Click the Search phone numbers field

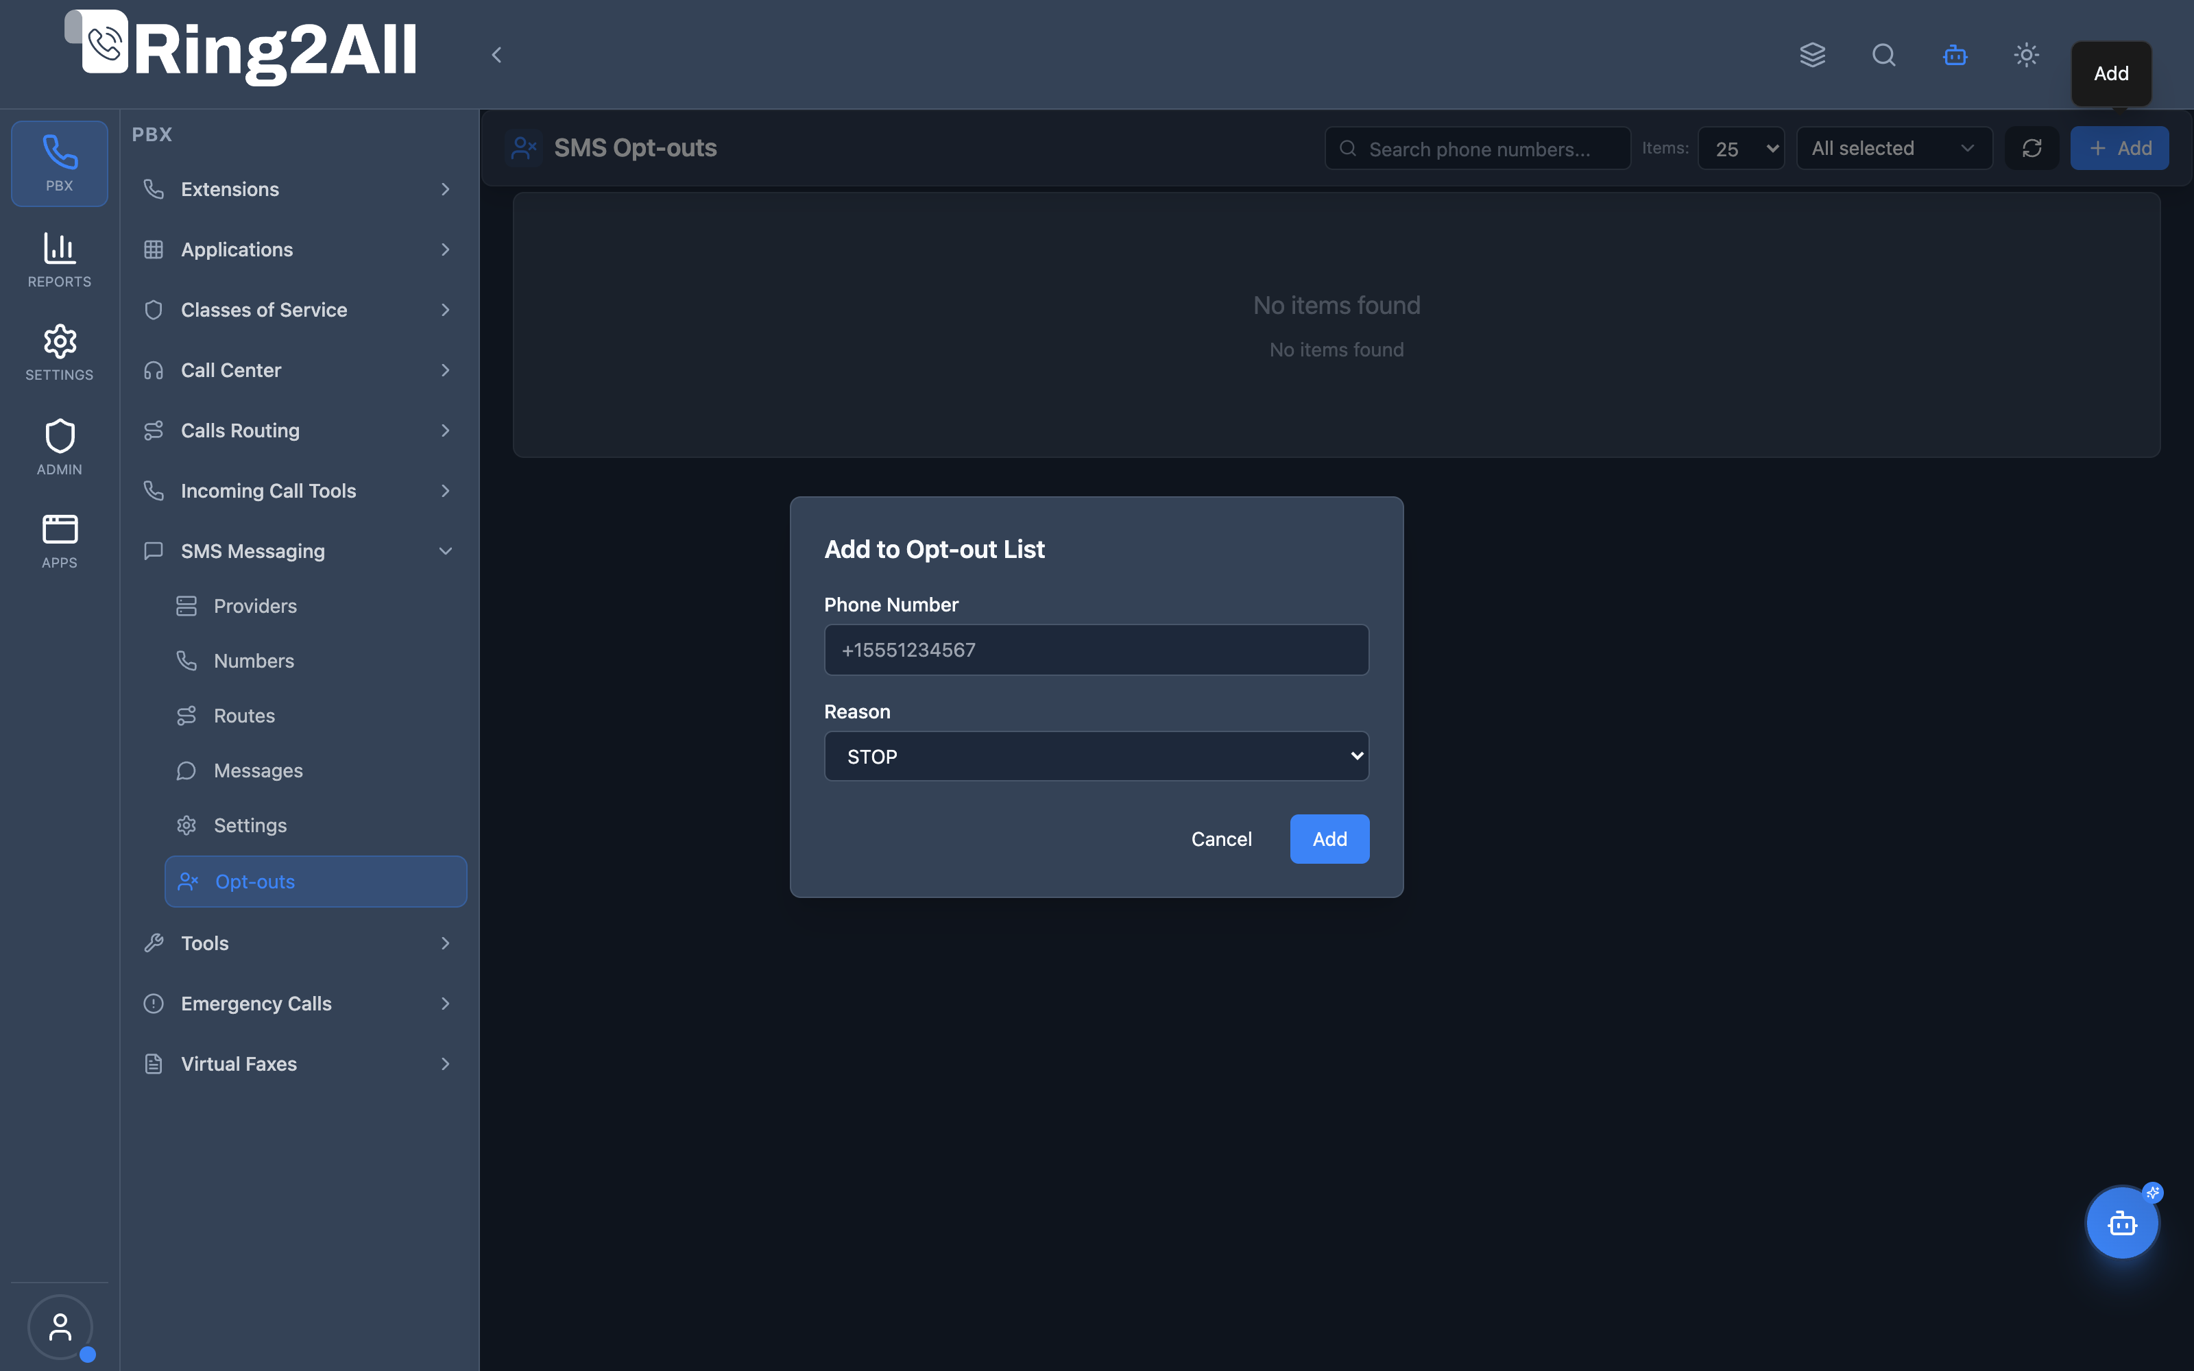pyautogui.click(x=1478, y=148)
